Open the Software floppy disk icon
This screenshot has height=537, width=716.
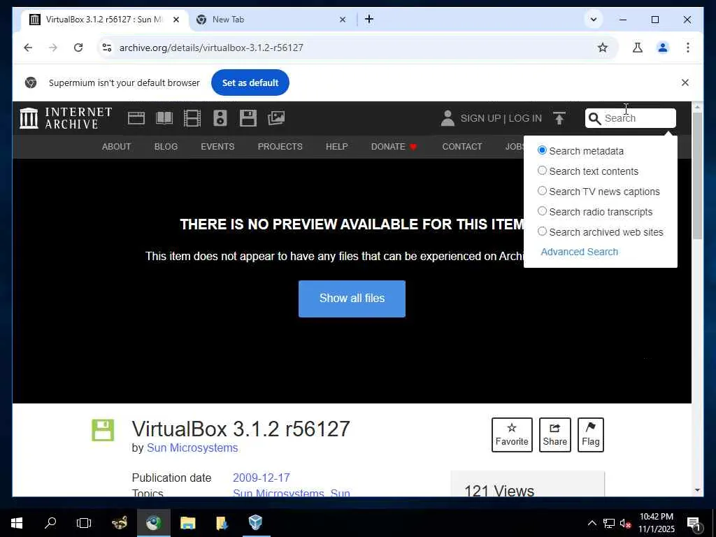(x=248, y=118)
